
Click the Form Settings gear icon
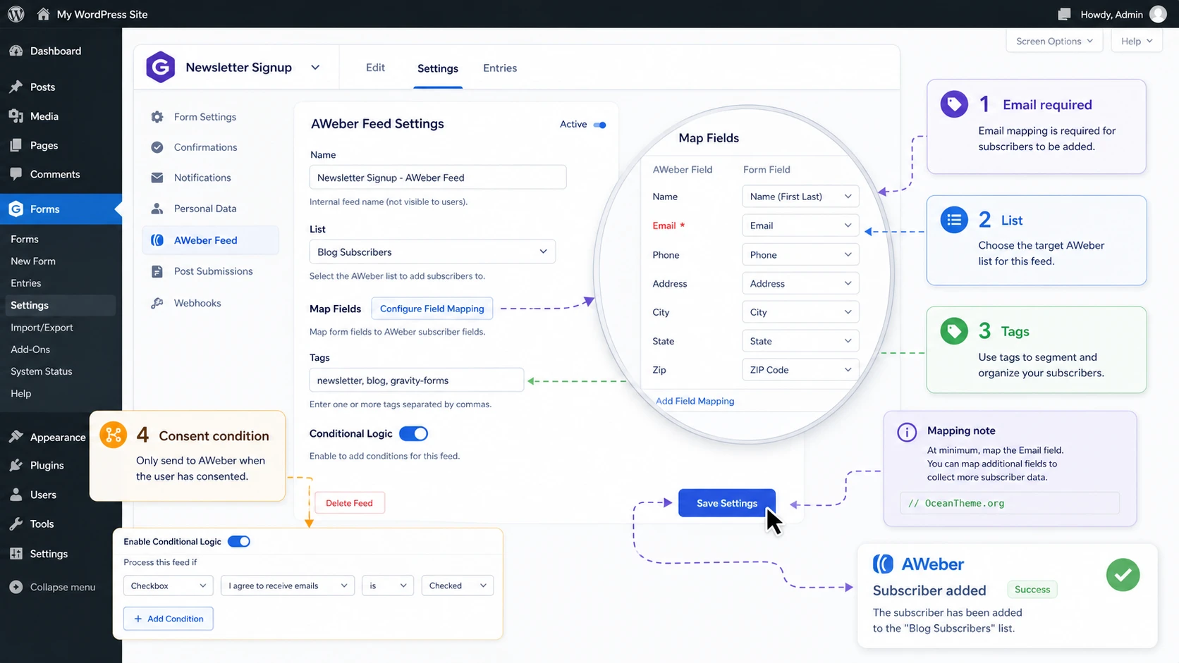point(157,117)
